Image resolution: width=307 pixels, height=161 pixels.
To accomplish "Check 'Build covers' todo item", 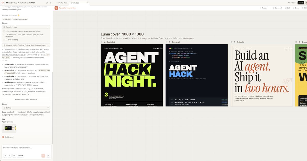I will (4, 35).
